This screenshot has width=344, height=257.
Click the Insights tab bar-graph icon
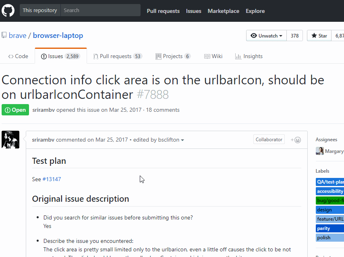tap(238, 56)
